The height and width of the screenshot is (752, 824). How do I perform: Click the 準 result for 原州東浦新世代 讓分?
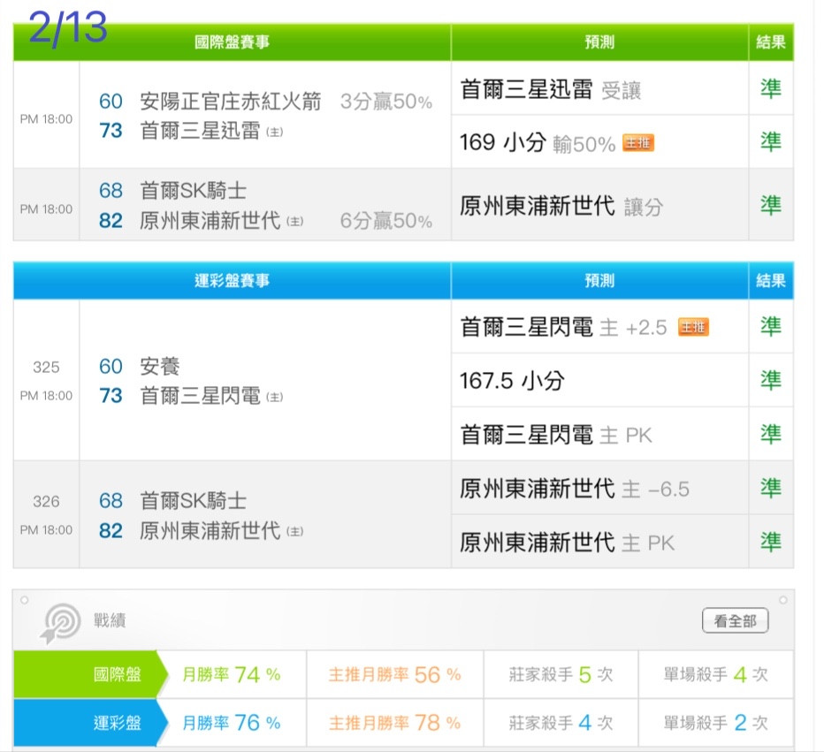pos(770,205)
